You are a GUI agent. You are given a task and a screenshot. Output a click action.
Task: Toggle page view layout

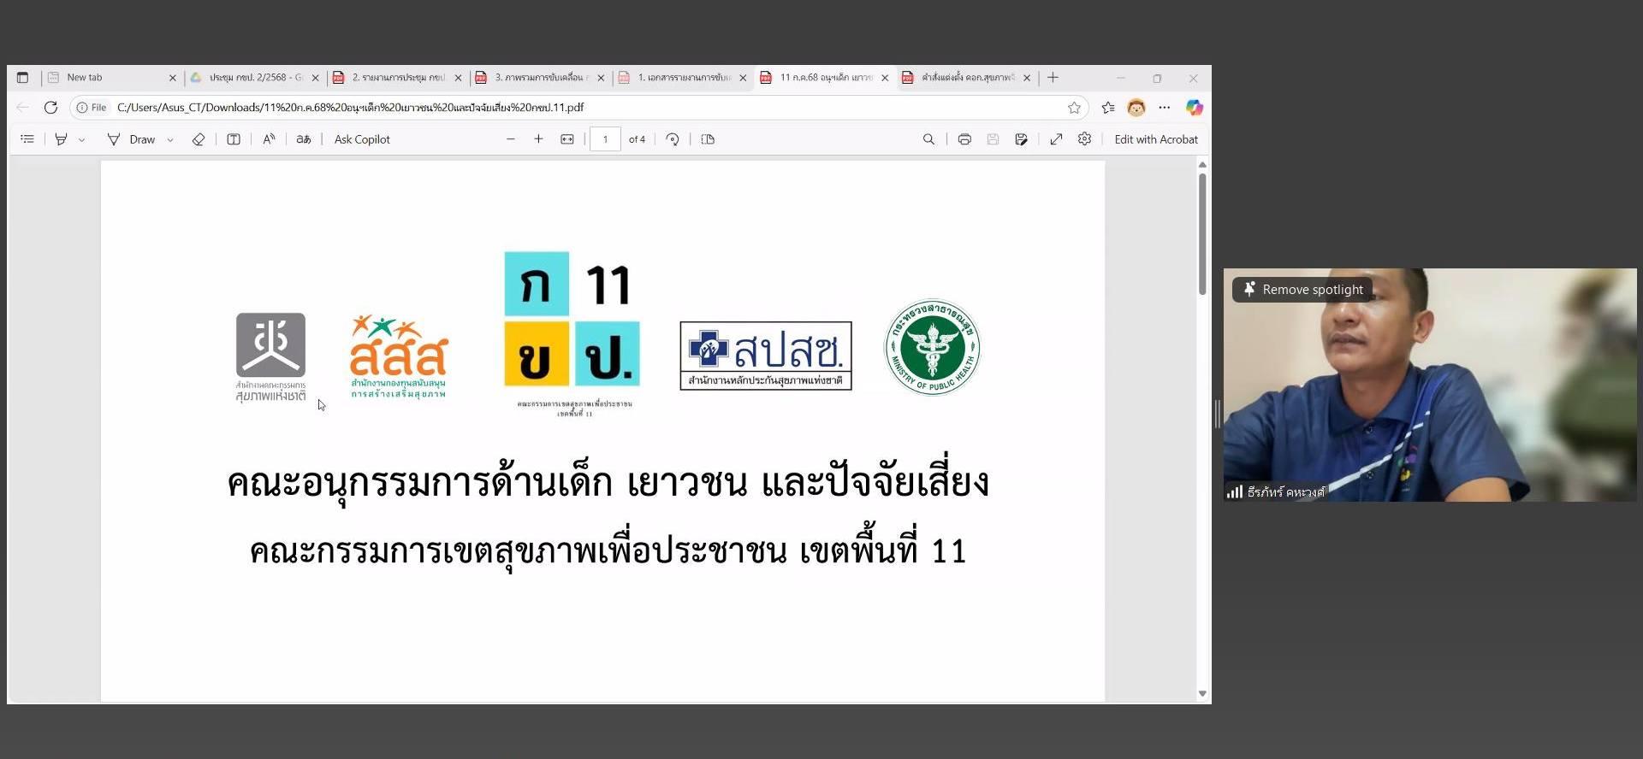[x=708, y=139]
